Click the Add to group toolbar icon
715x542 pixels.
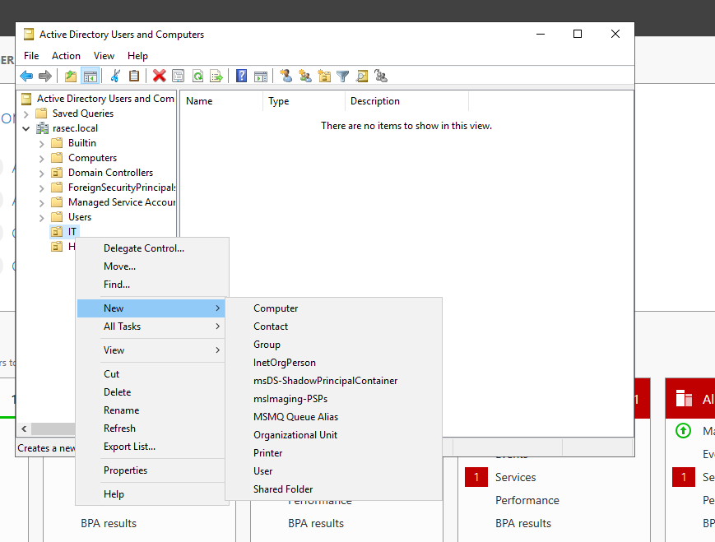point(381,76)
